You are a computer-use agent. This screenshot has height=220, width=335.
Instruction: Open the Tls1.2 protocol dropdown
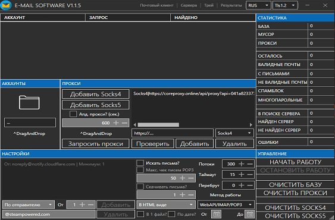[x=285, y=5]
